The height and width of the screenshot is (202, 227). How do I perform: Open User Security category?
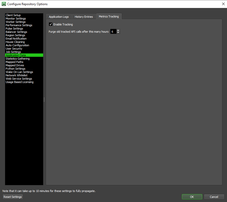(24, 49)
